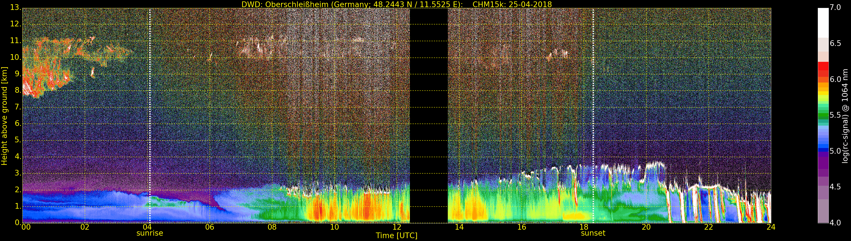Click the '2.' tick on the height axis
851x241 pixels.
pyautogui.click(x=18, y=190)
